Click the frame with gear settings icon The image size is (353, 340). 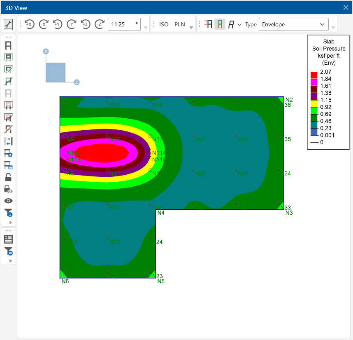click(8, 153)
